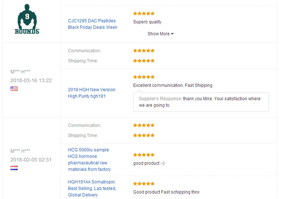Click the Supplier's Response box text
Image resolution: width=282 pixels, height=199 pixels.
[200, 102]
